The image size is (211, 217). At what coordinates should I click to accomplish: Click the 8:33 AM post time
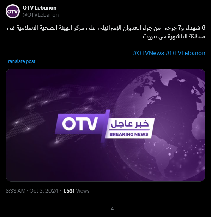point(16,191)
